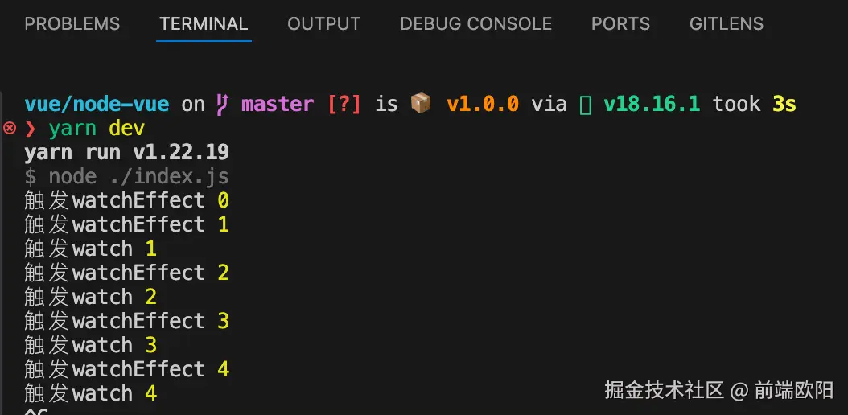Image resolution: width=848 pixels, height=415 pixels.
Task: Click the [?] git status indicator
Action: 344,104
